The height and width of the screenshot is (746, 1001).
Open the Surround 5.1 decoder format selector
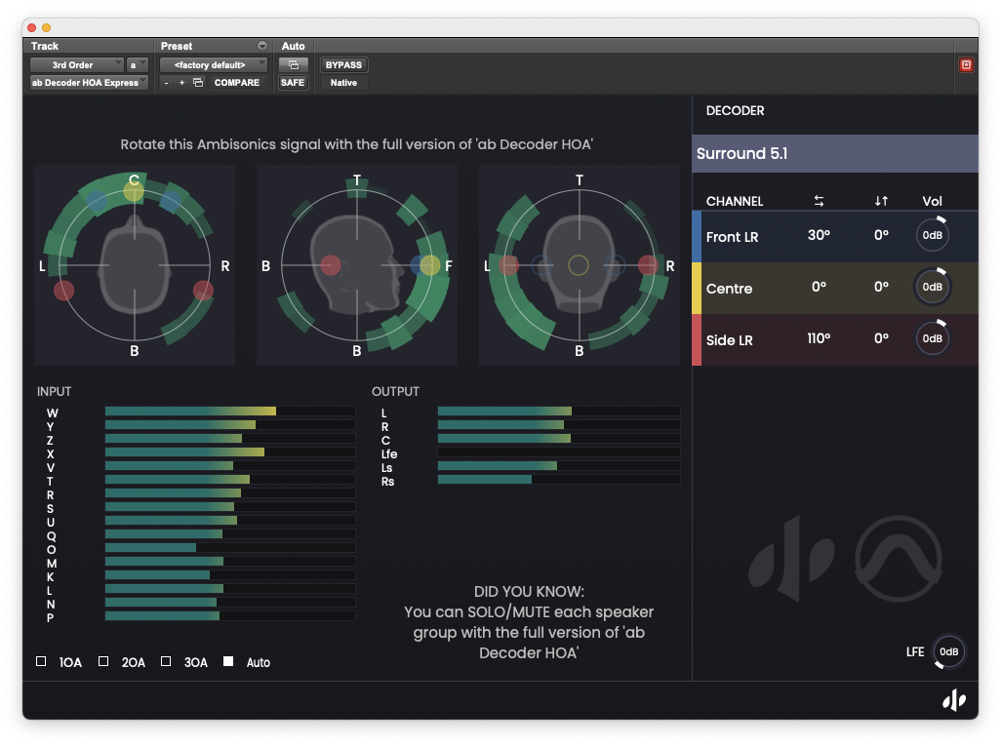pos(835,154)
